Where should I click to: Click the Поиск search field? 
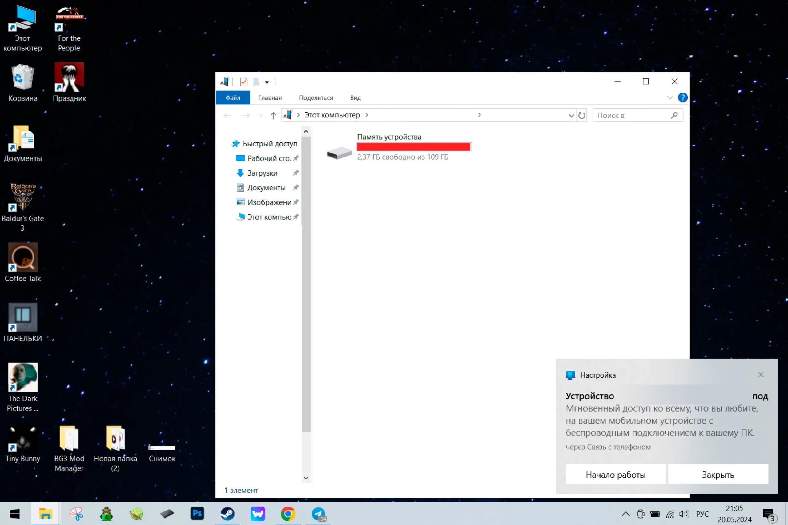632,116
